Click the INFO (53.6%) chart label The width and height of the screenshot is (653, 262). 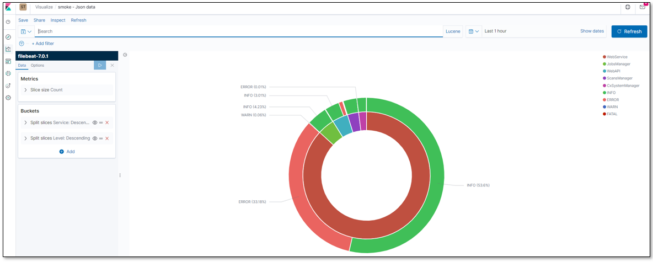(x=478, y=185)
